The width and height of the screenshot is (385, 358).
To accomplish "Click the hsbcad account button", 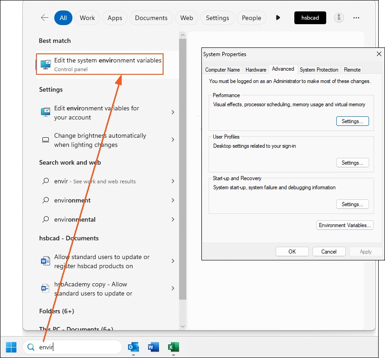I will pyautogui.click(x=310, y=18).
